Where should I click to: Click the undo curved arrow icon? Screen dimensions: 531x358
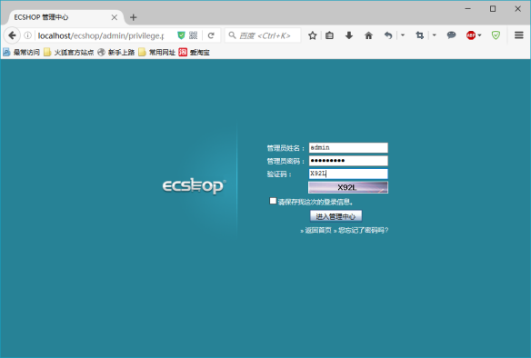click(x=388, y=35)
